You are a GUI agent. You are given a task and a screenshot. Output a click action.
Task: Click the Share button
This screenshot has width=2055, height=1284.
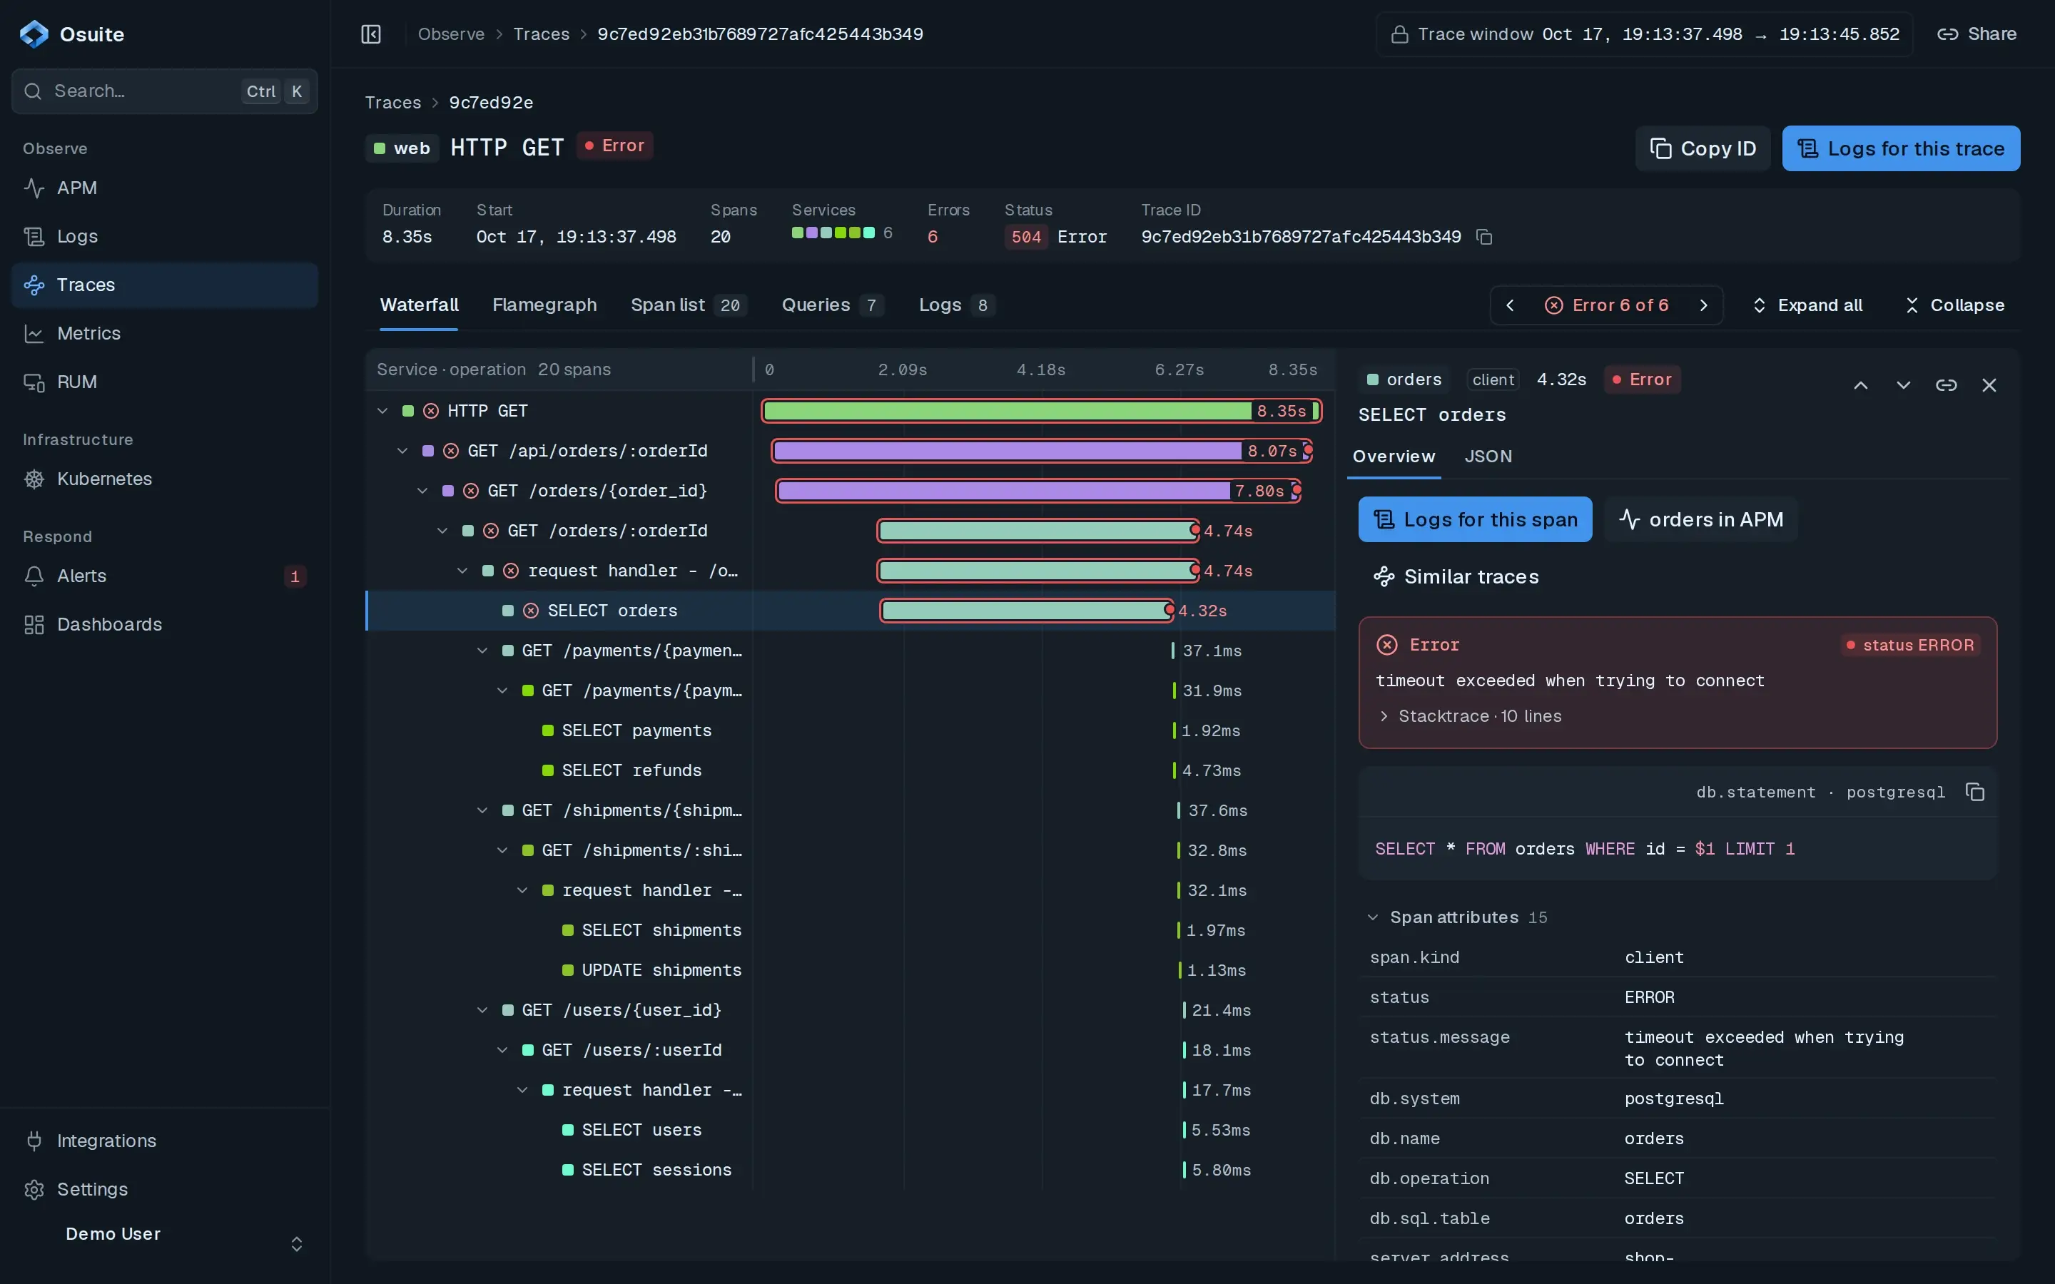tap(1976, 34)
